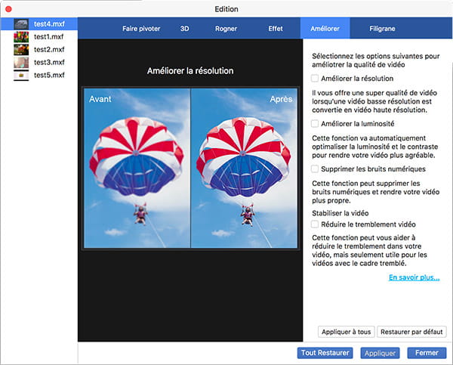Image resolution: width=453 pixels, height=365 pixels.
Task: Open the Effet tab
Action: coord(276,29)
